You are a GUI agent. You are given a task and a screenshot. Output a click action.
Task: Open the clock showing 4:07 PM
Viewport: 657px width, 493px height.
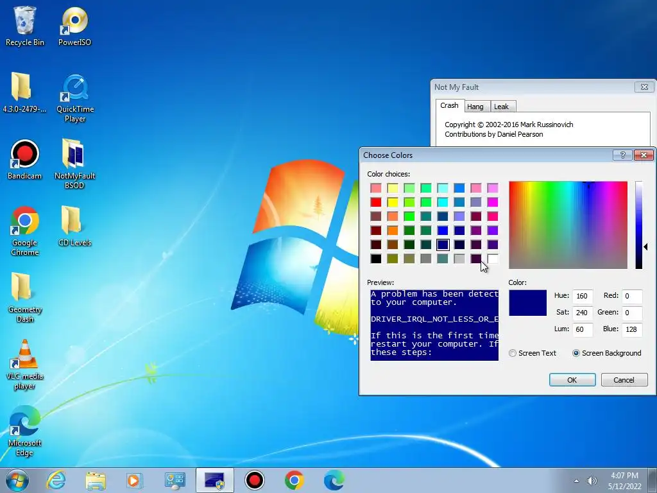[624, 481]
